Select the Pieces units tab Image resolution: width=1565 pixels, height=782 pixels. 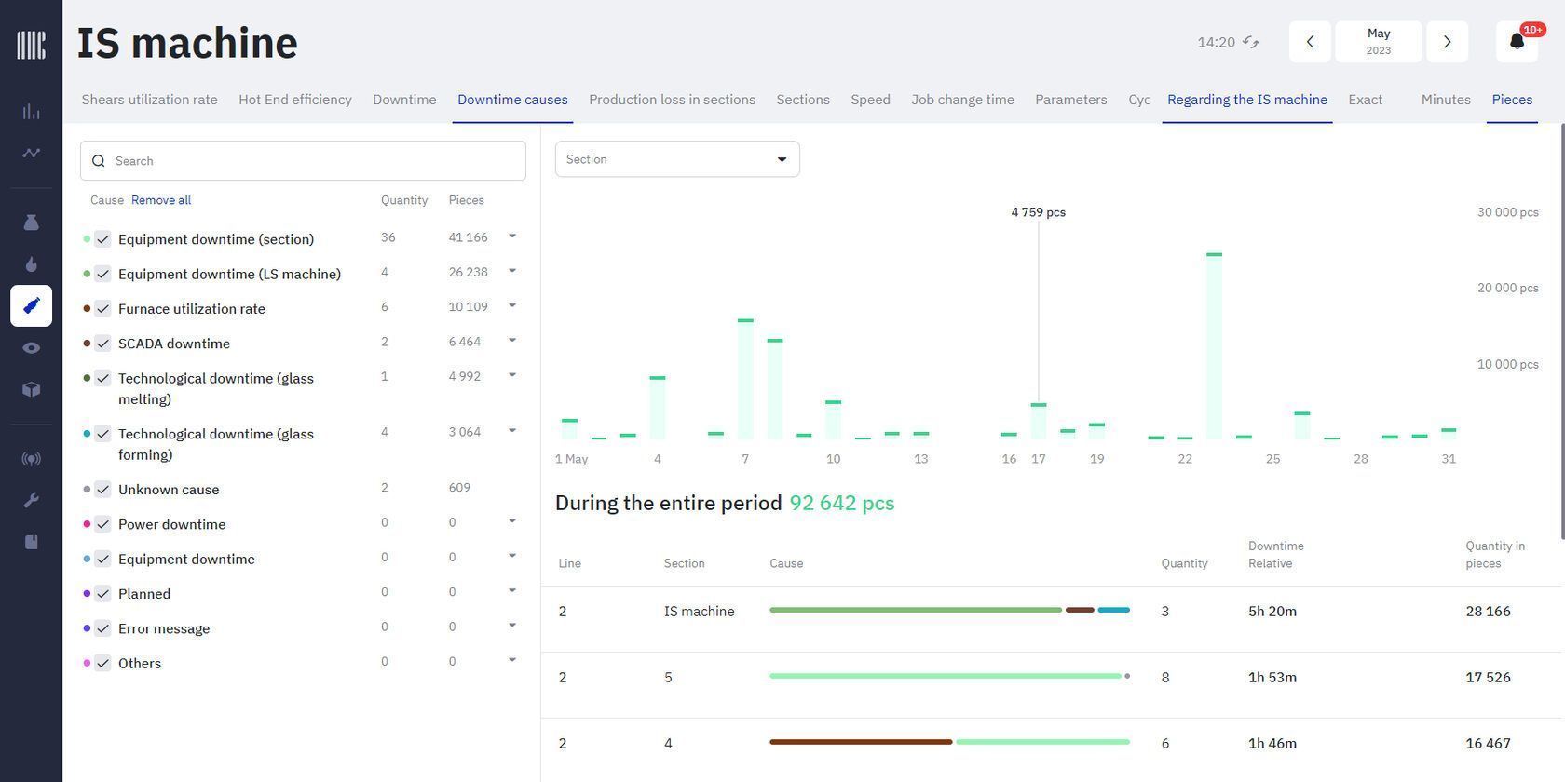click(1512, 100)
